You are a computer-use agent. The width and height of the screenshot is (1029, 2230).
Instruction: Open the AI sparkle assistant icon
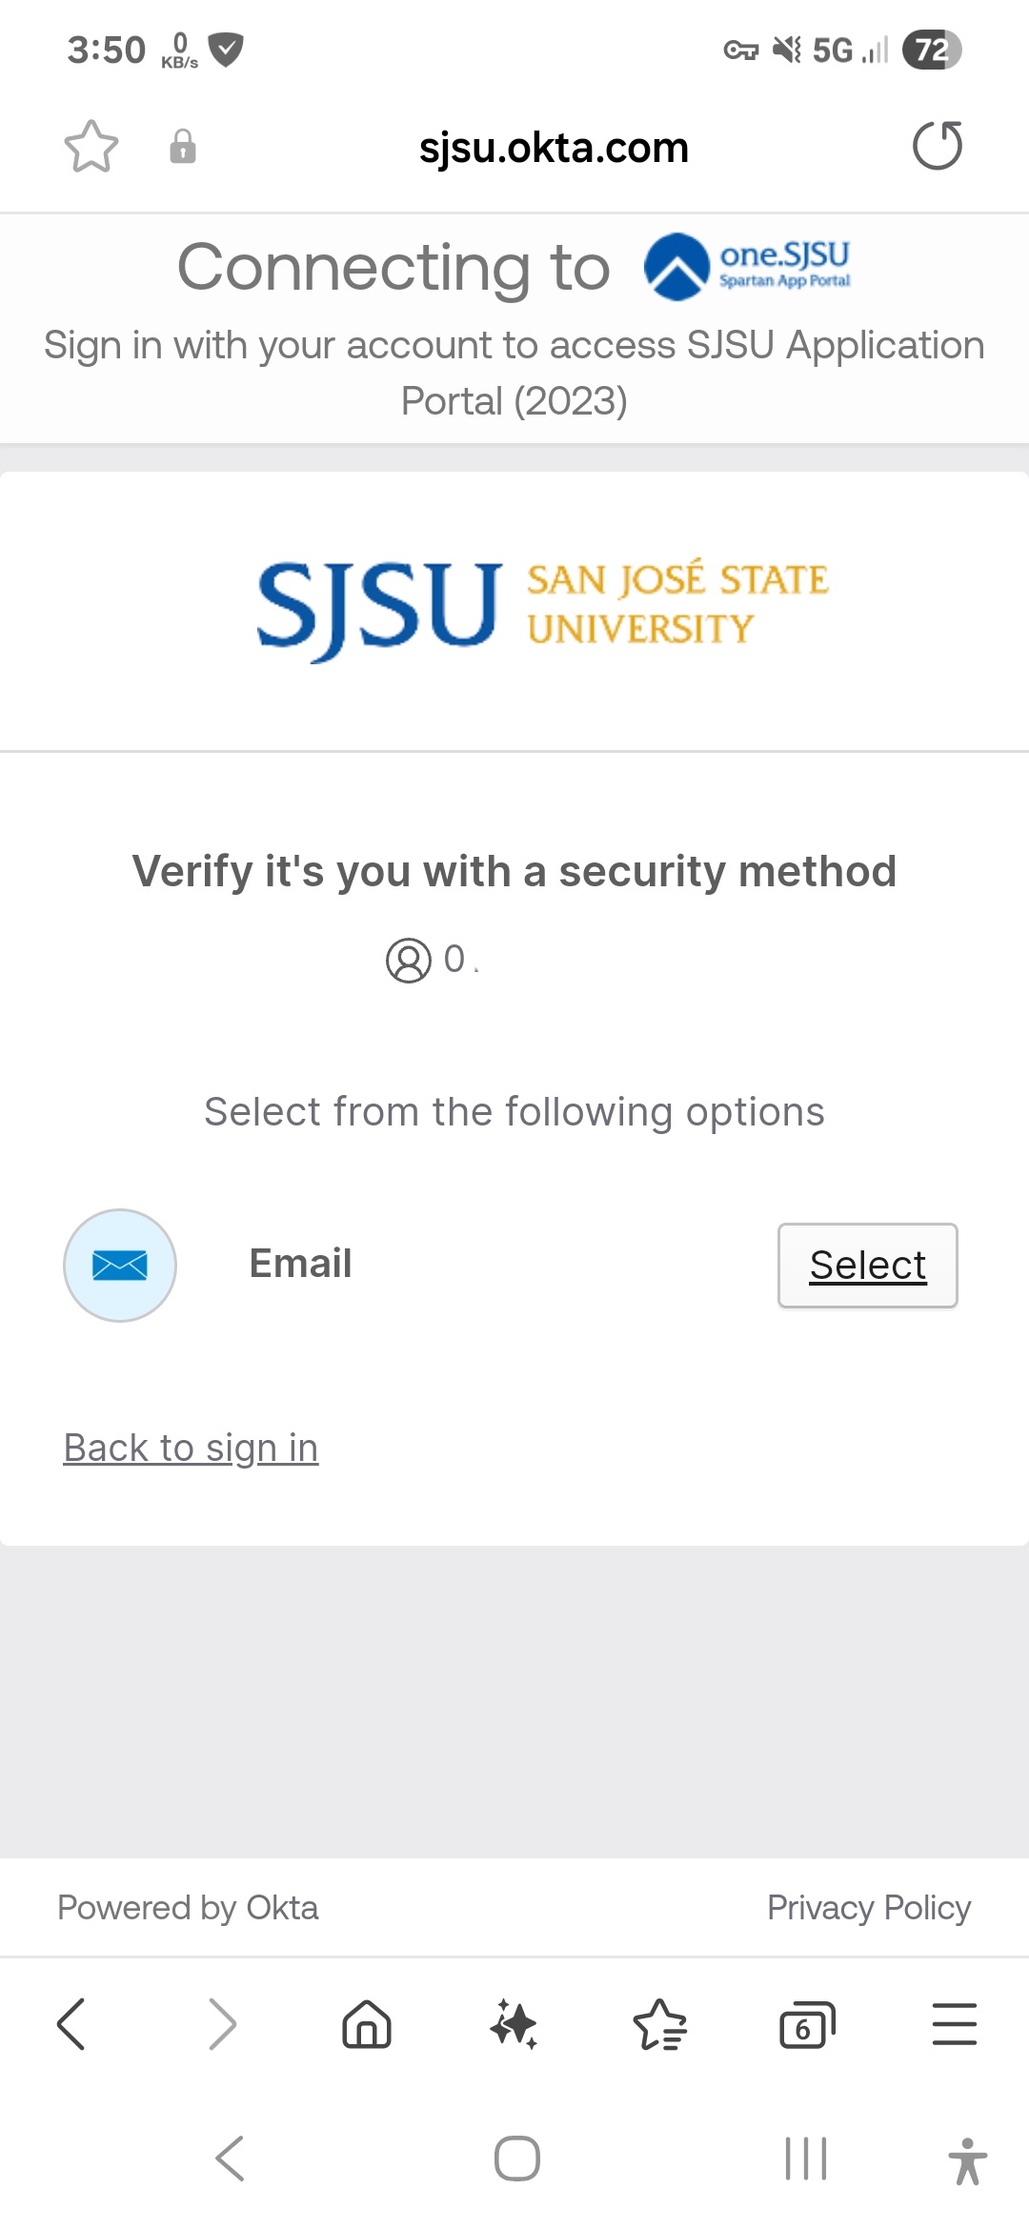pyautogui.click(x=514, y=2024)
